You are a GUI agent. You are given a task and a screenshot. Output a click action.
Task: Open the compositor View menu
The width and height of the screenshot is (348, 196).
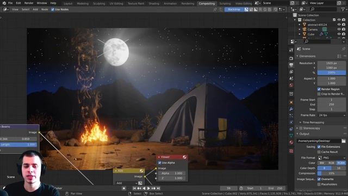(x=15, y=10)
